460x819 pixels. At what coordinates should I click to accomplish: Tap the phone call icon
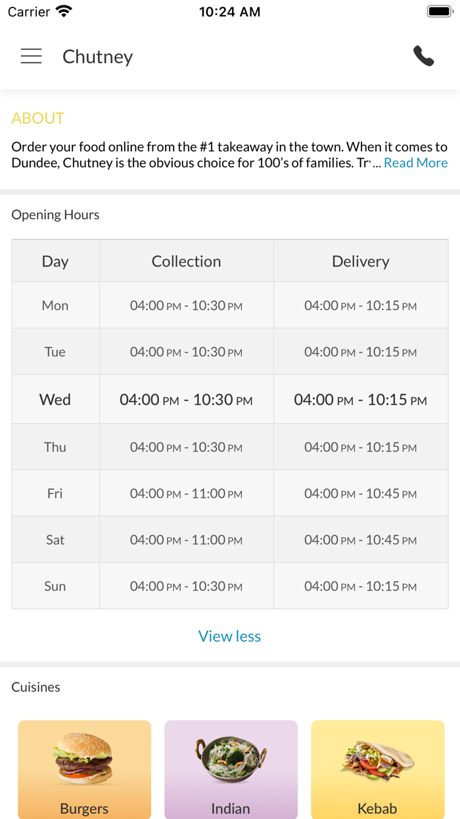tap(424, 57)
